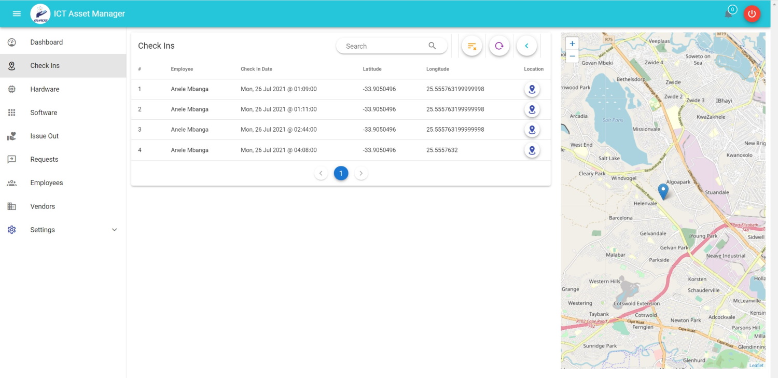
Task: Go to previous page with the left arrow
Action: (321, 173)
